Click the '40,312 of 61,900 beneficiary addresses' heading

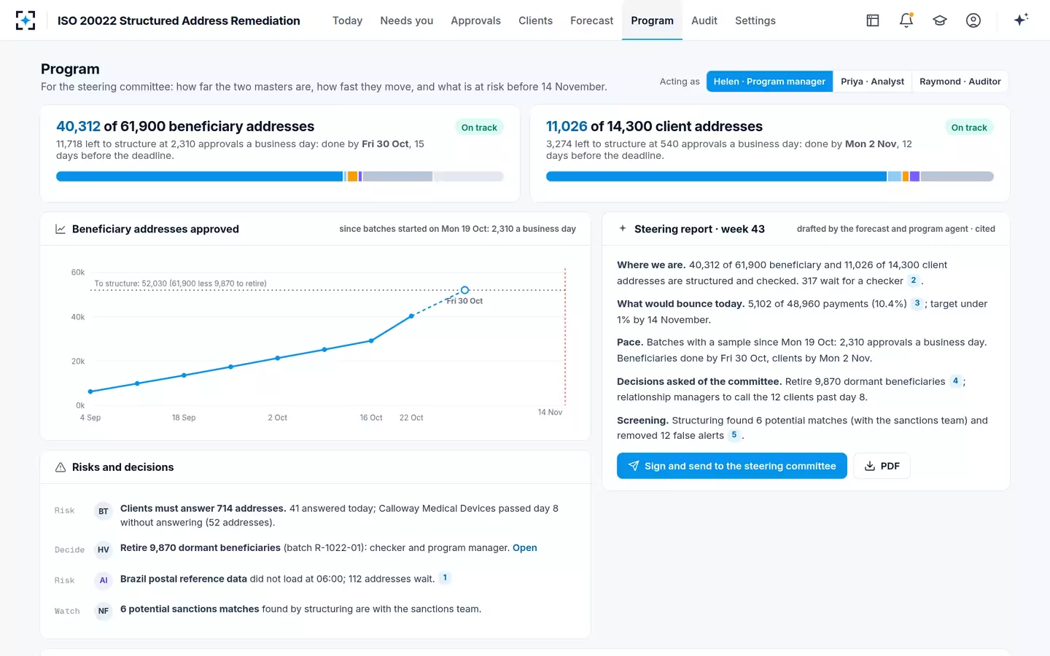click(185, 126)
